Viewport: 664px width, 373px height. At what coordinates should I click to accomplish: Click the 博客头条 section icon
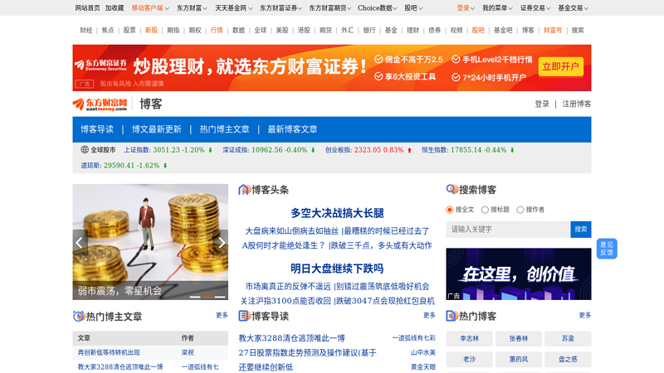click(x=244, y=190)
